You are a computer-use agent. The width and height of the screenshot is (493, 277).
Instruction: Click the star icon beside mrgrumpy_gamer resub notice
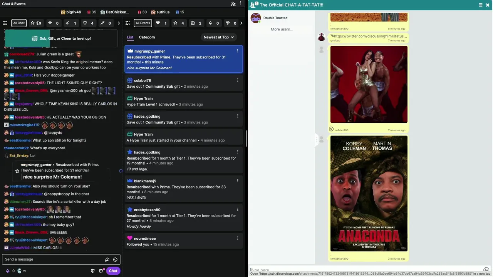point(17,171)
